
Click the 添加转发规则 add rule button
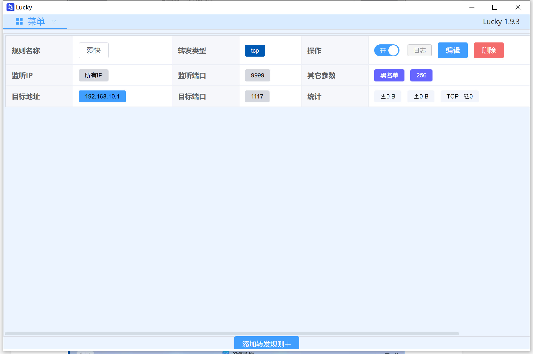266,343
